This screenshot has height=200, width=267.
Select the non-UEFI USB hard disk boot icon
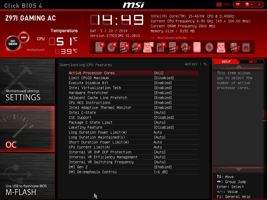click(173, 47)
